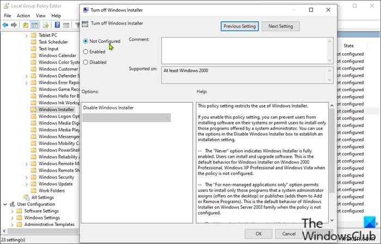
Task: Select Windows Media Player in the tree
Action: 59,130
